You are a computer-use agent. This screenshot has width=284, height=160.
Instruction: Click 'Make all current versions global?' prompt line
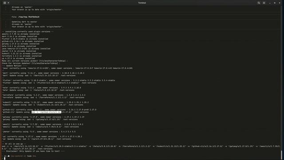[35, 61]
